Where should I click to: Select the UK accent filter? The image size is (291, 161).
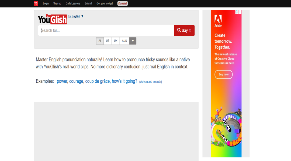tap(116, 41)
